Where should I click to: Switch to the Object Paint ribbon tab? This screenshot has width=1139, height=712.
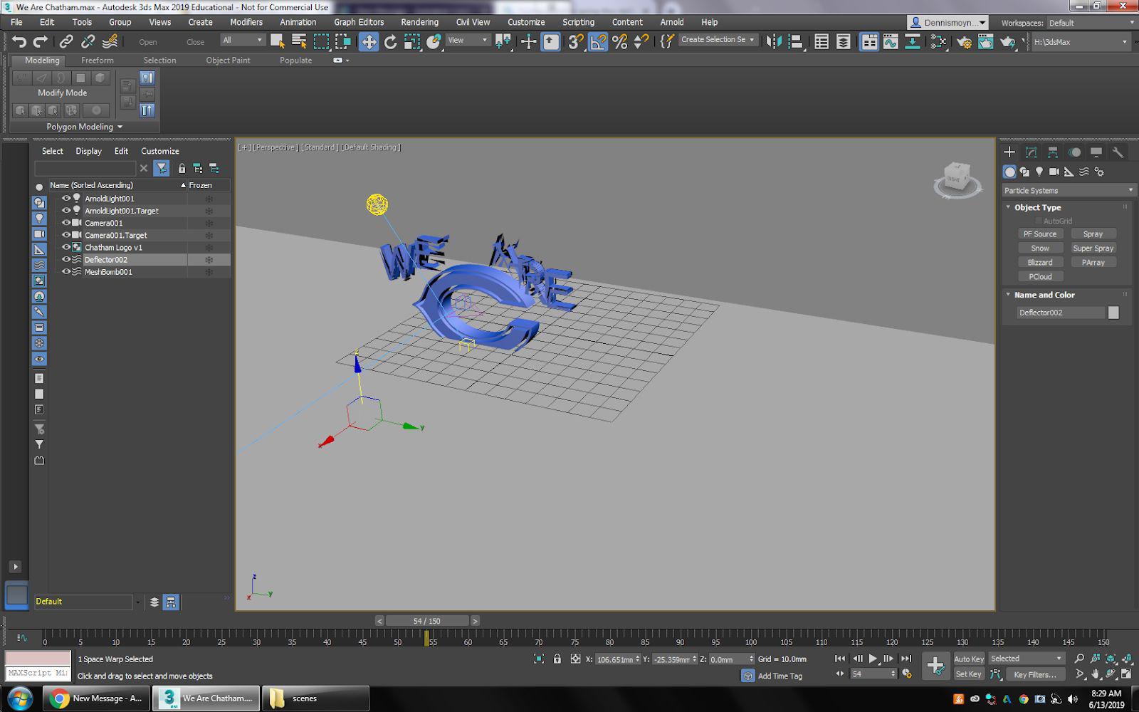tap(228, 61)
